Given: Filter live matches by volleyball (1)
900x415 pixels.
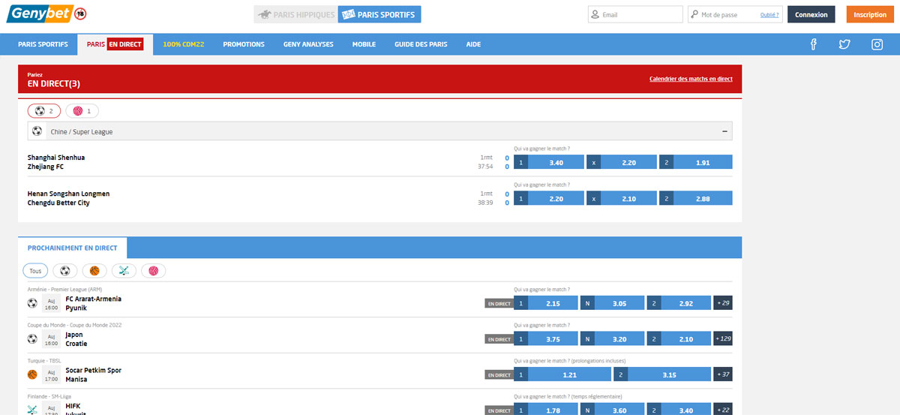Looking at the screenshot, I should coord(82,111).
